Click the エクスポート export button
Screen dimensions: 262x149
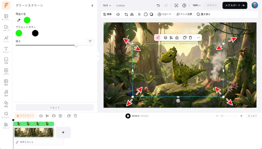(x=235, y=6)
